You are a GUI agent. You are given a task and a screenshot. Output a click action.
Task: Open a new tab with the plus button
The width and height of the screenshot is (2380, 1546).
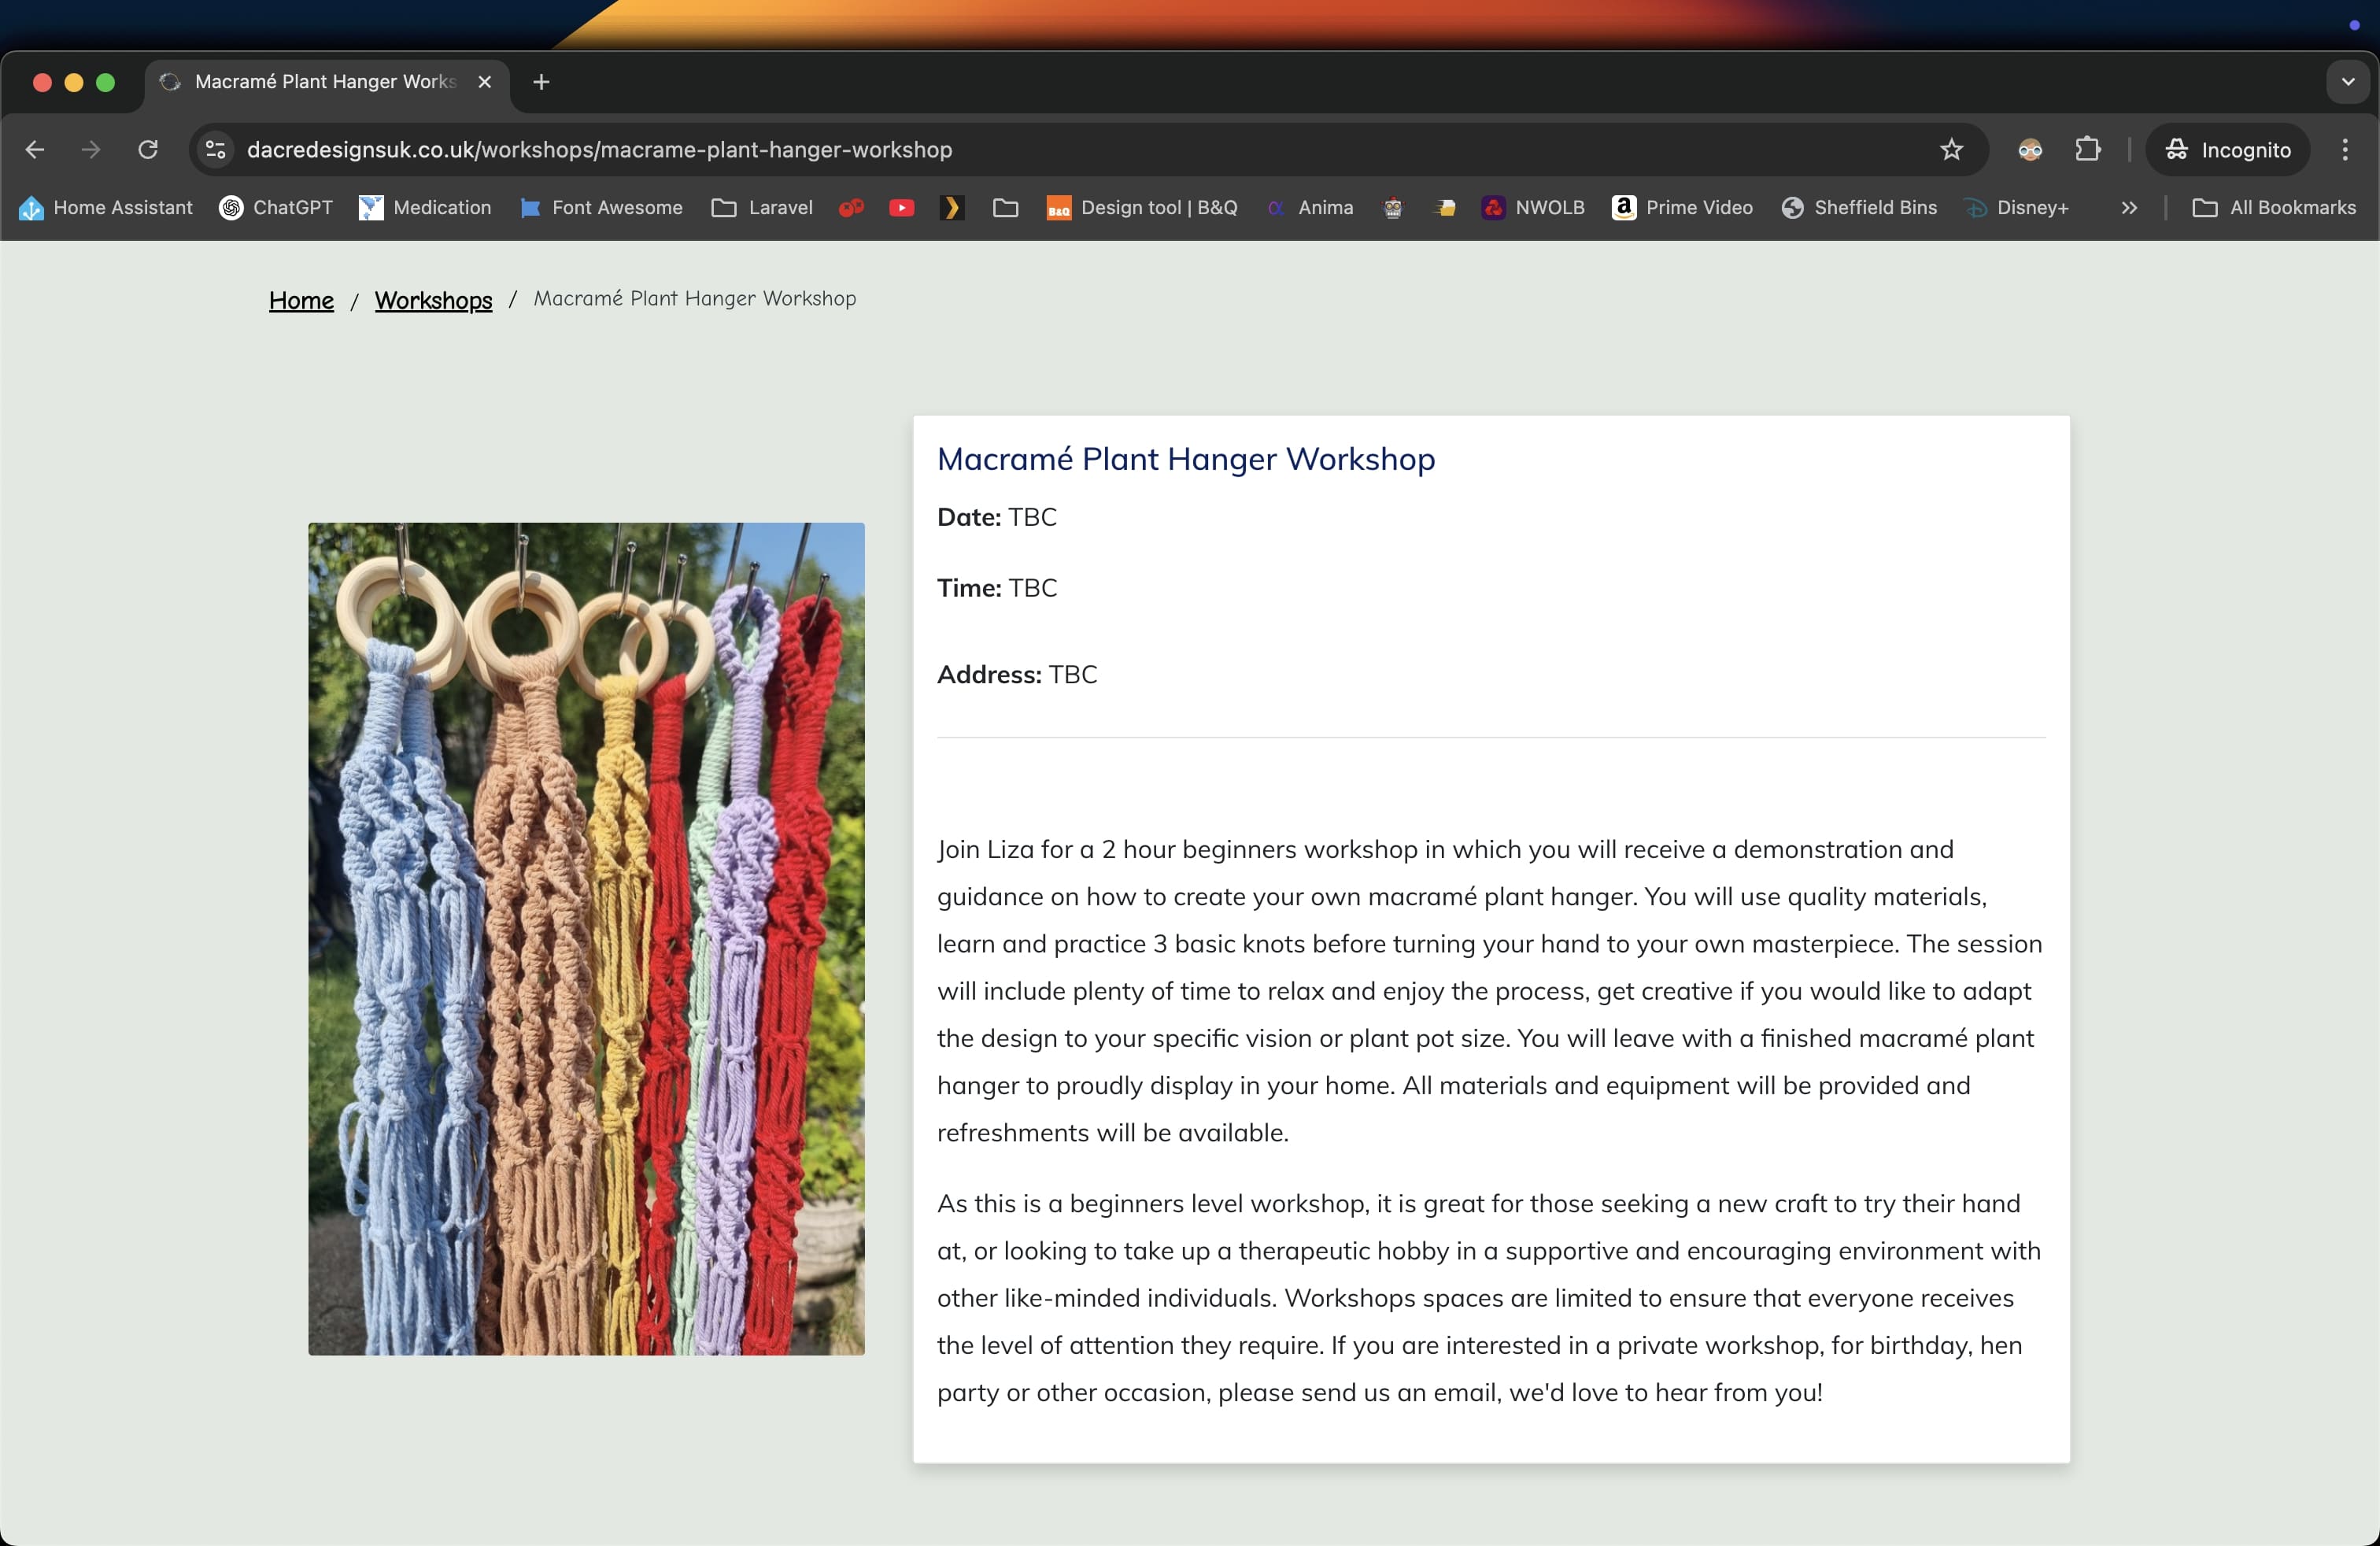[x=541, y=82]
